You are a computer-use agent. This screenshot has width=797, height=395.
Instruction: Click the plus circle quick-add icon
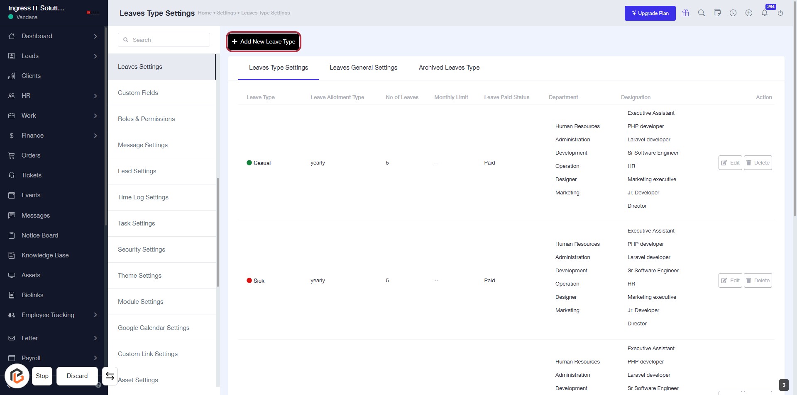[x=749, y=13]
